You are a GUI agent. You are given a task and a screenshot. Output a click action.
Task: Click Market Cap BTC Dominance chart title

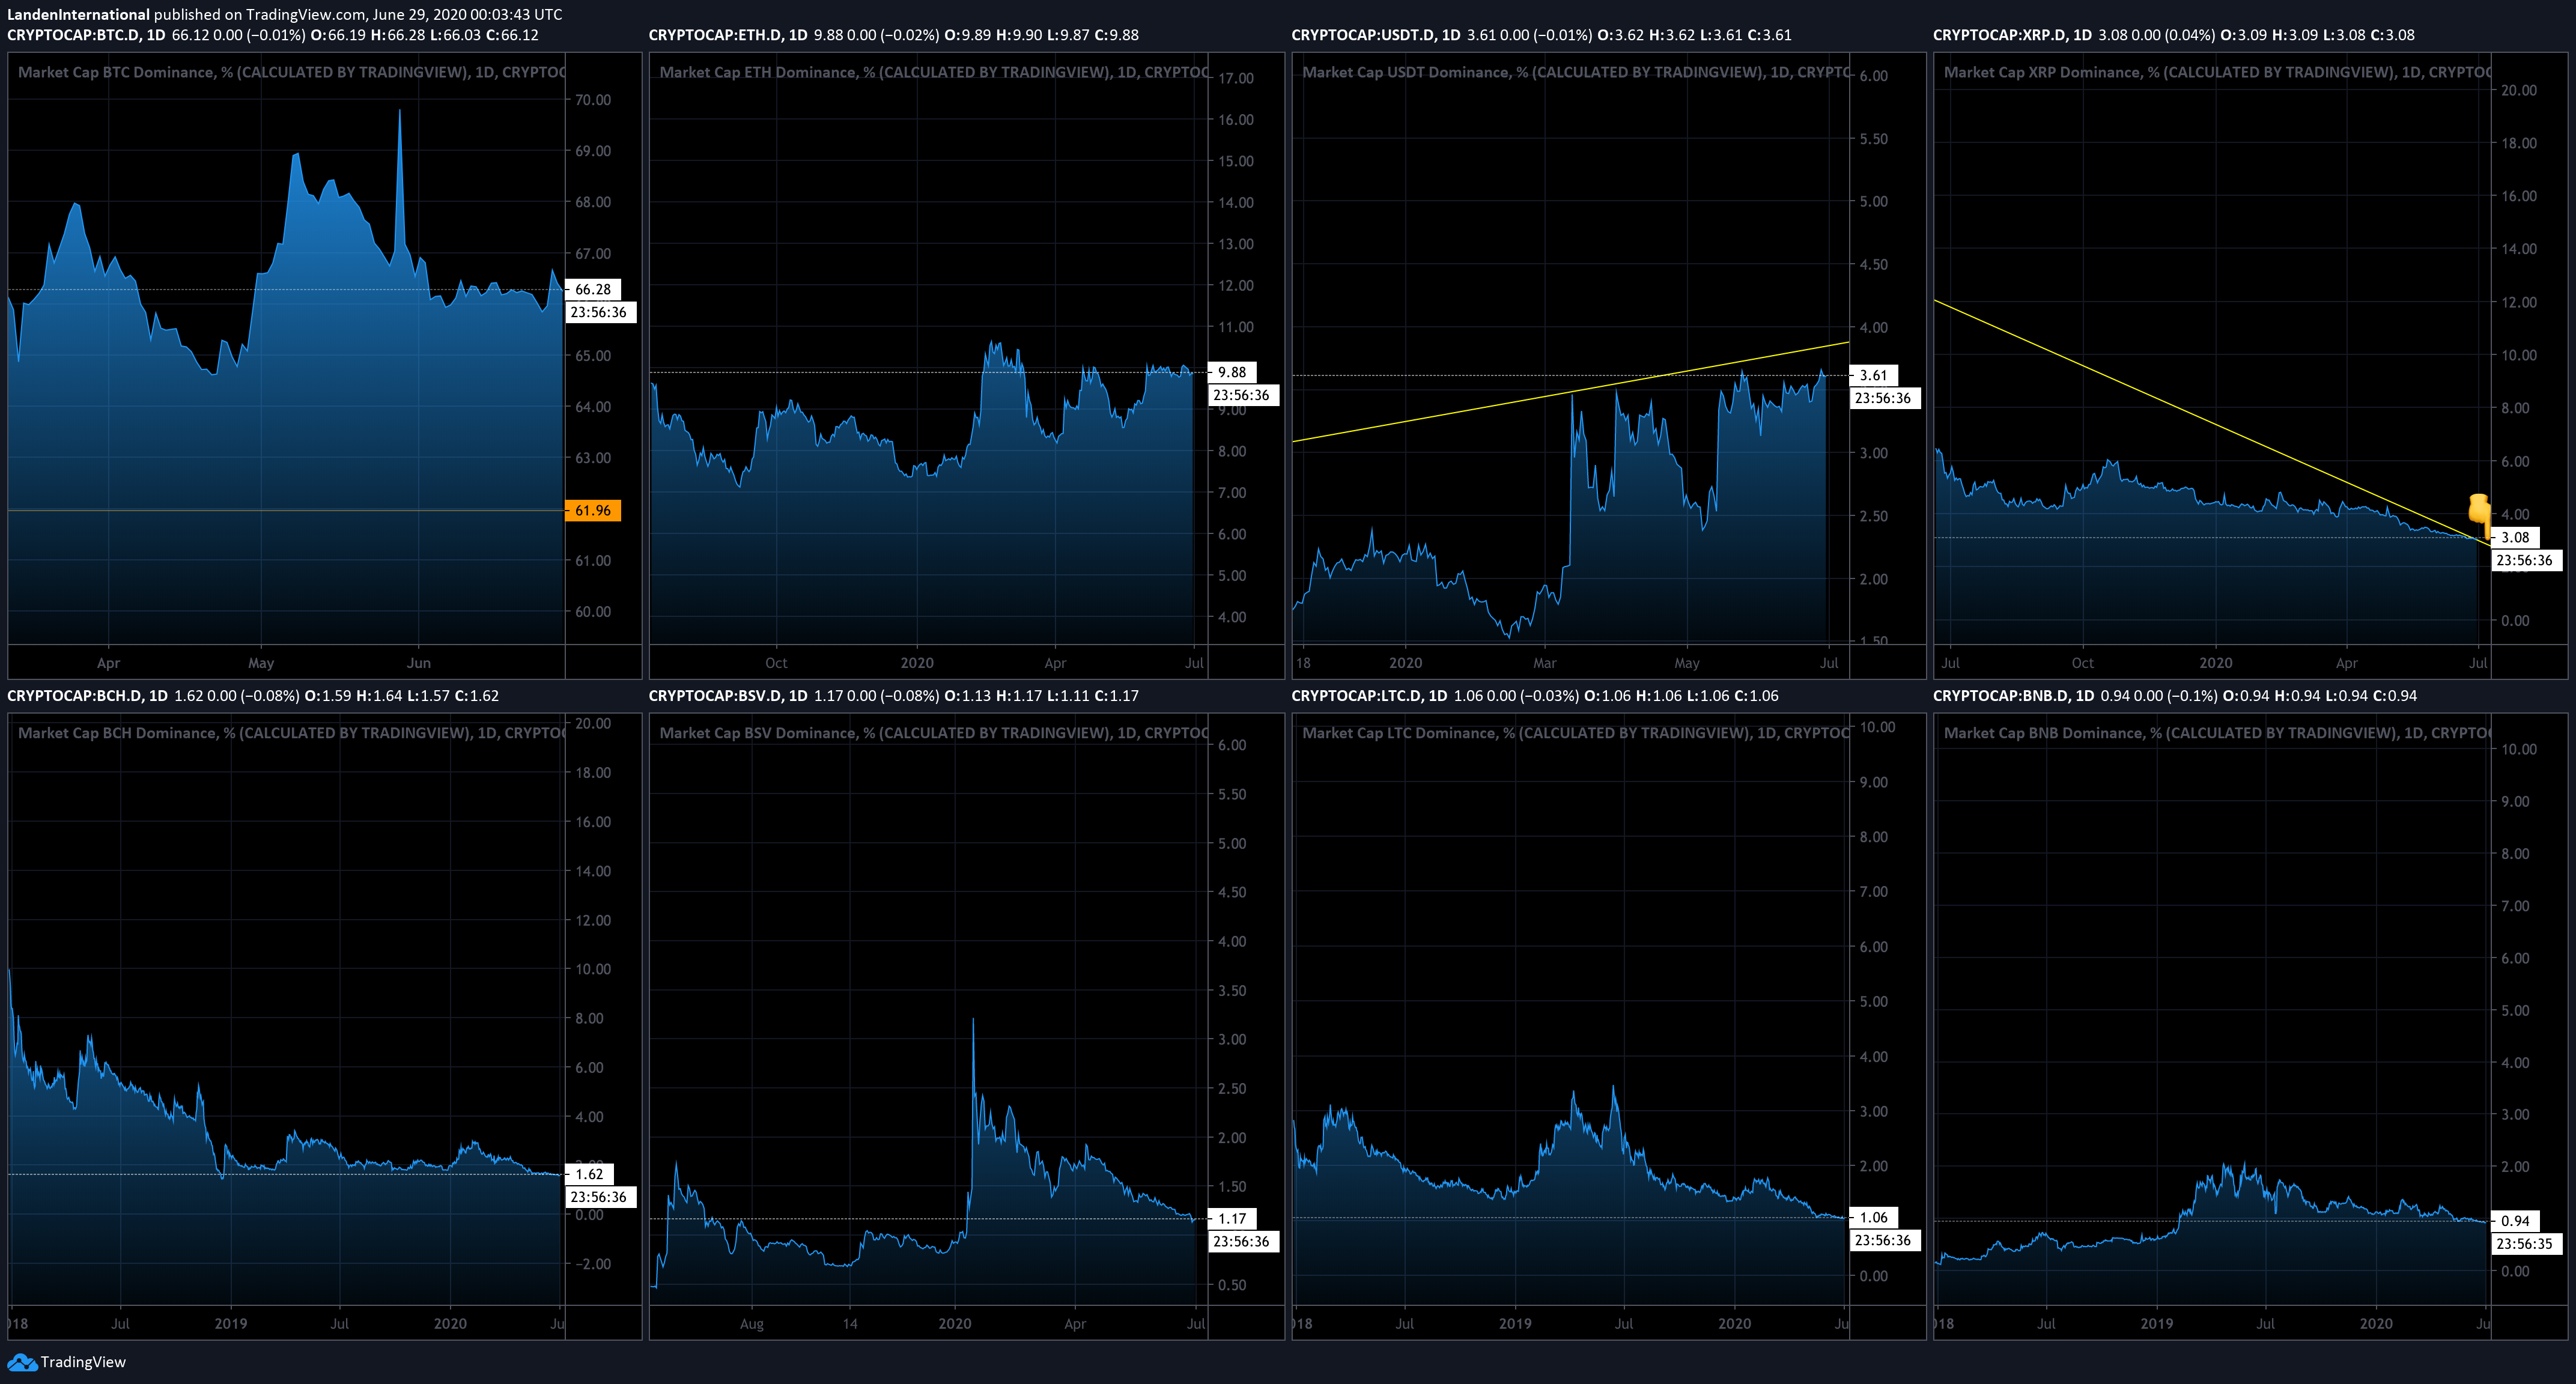291,72
